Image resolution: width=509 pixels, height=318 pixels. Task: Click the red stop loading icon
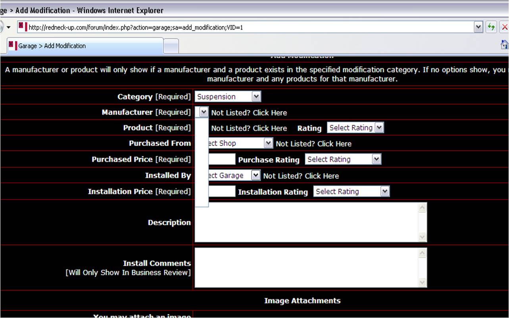pos(505,27)
